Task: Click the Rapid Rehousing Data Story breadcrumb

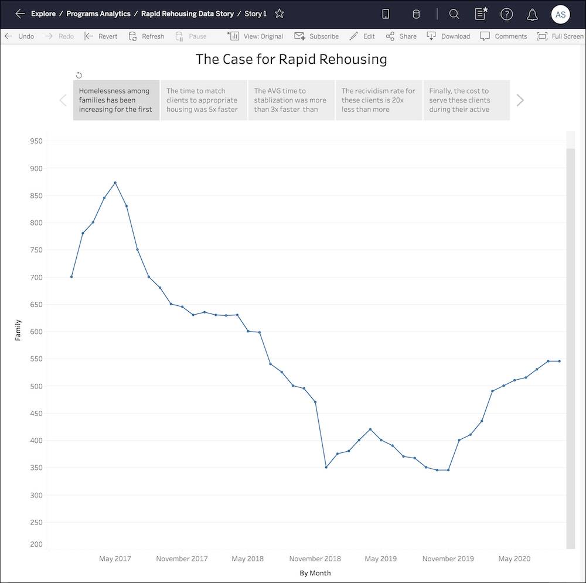Action: (x=188, y=14)
